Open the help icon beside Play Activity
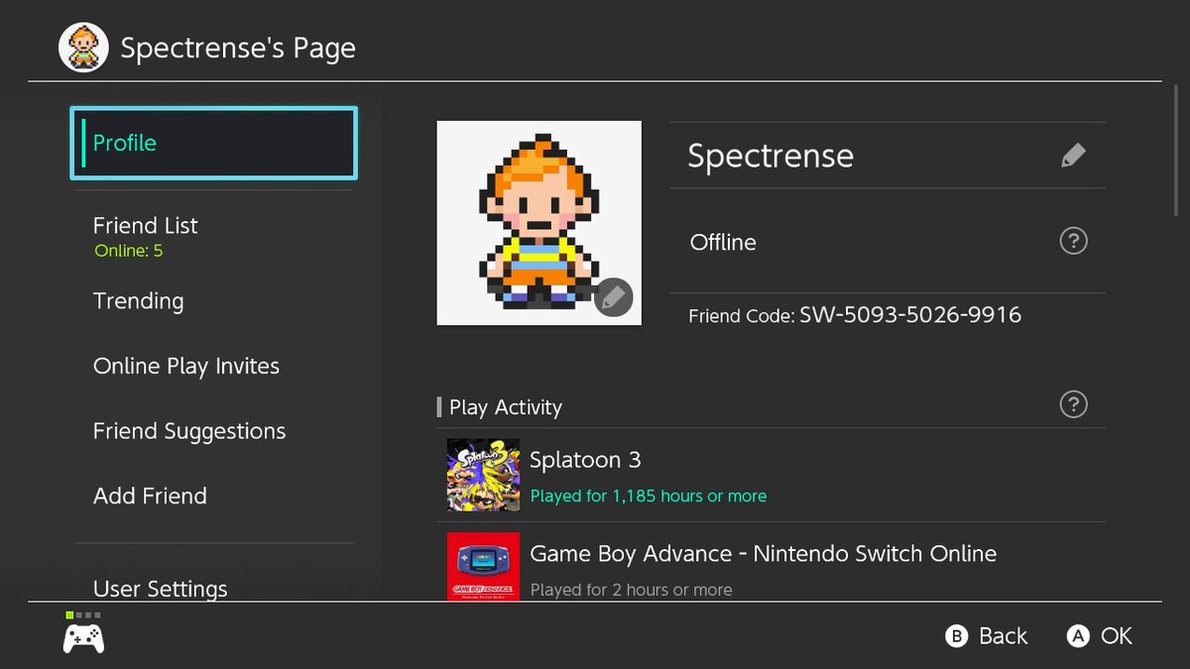Screen dimensions: 1190x669 [x=1073, y=404]
